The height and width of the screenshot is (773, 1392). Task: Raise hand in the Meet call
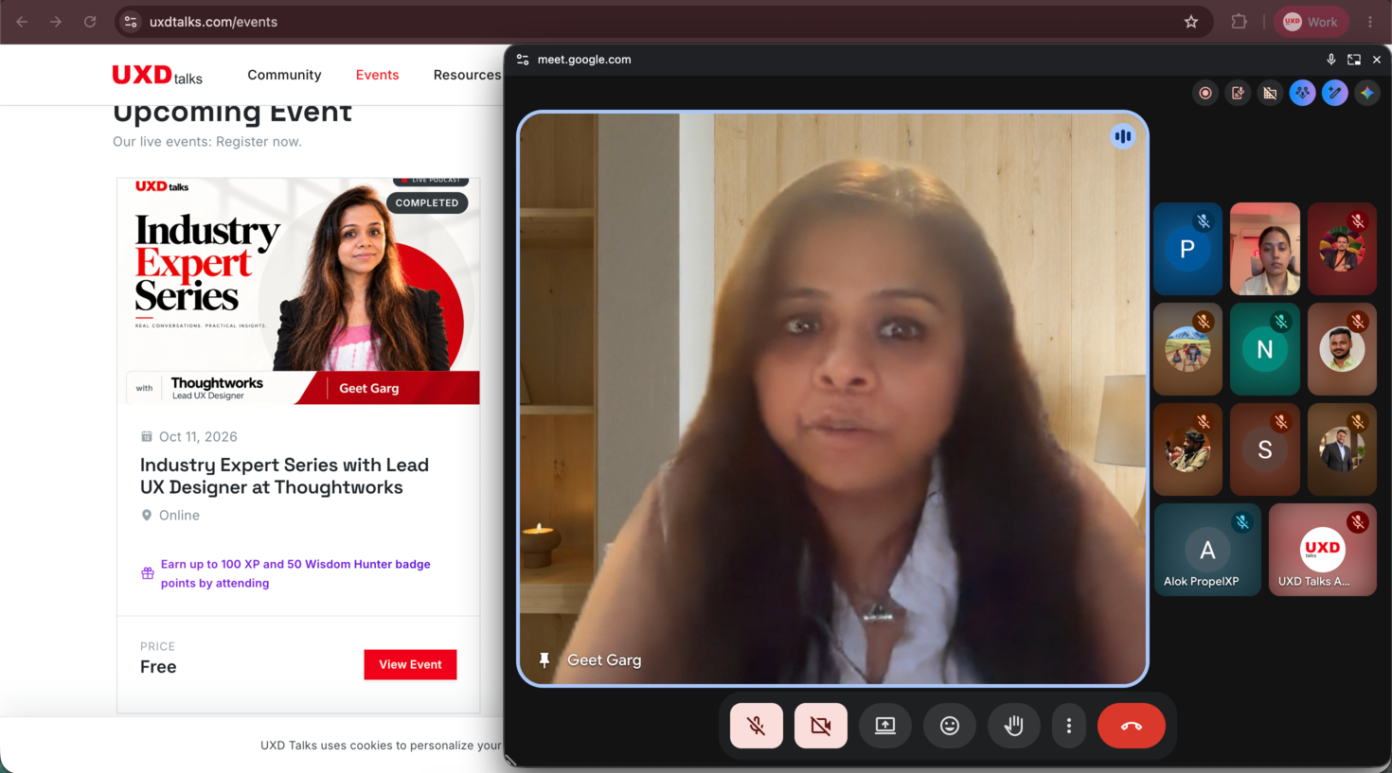coord(1014,726)
